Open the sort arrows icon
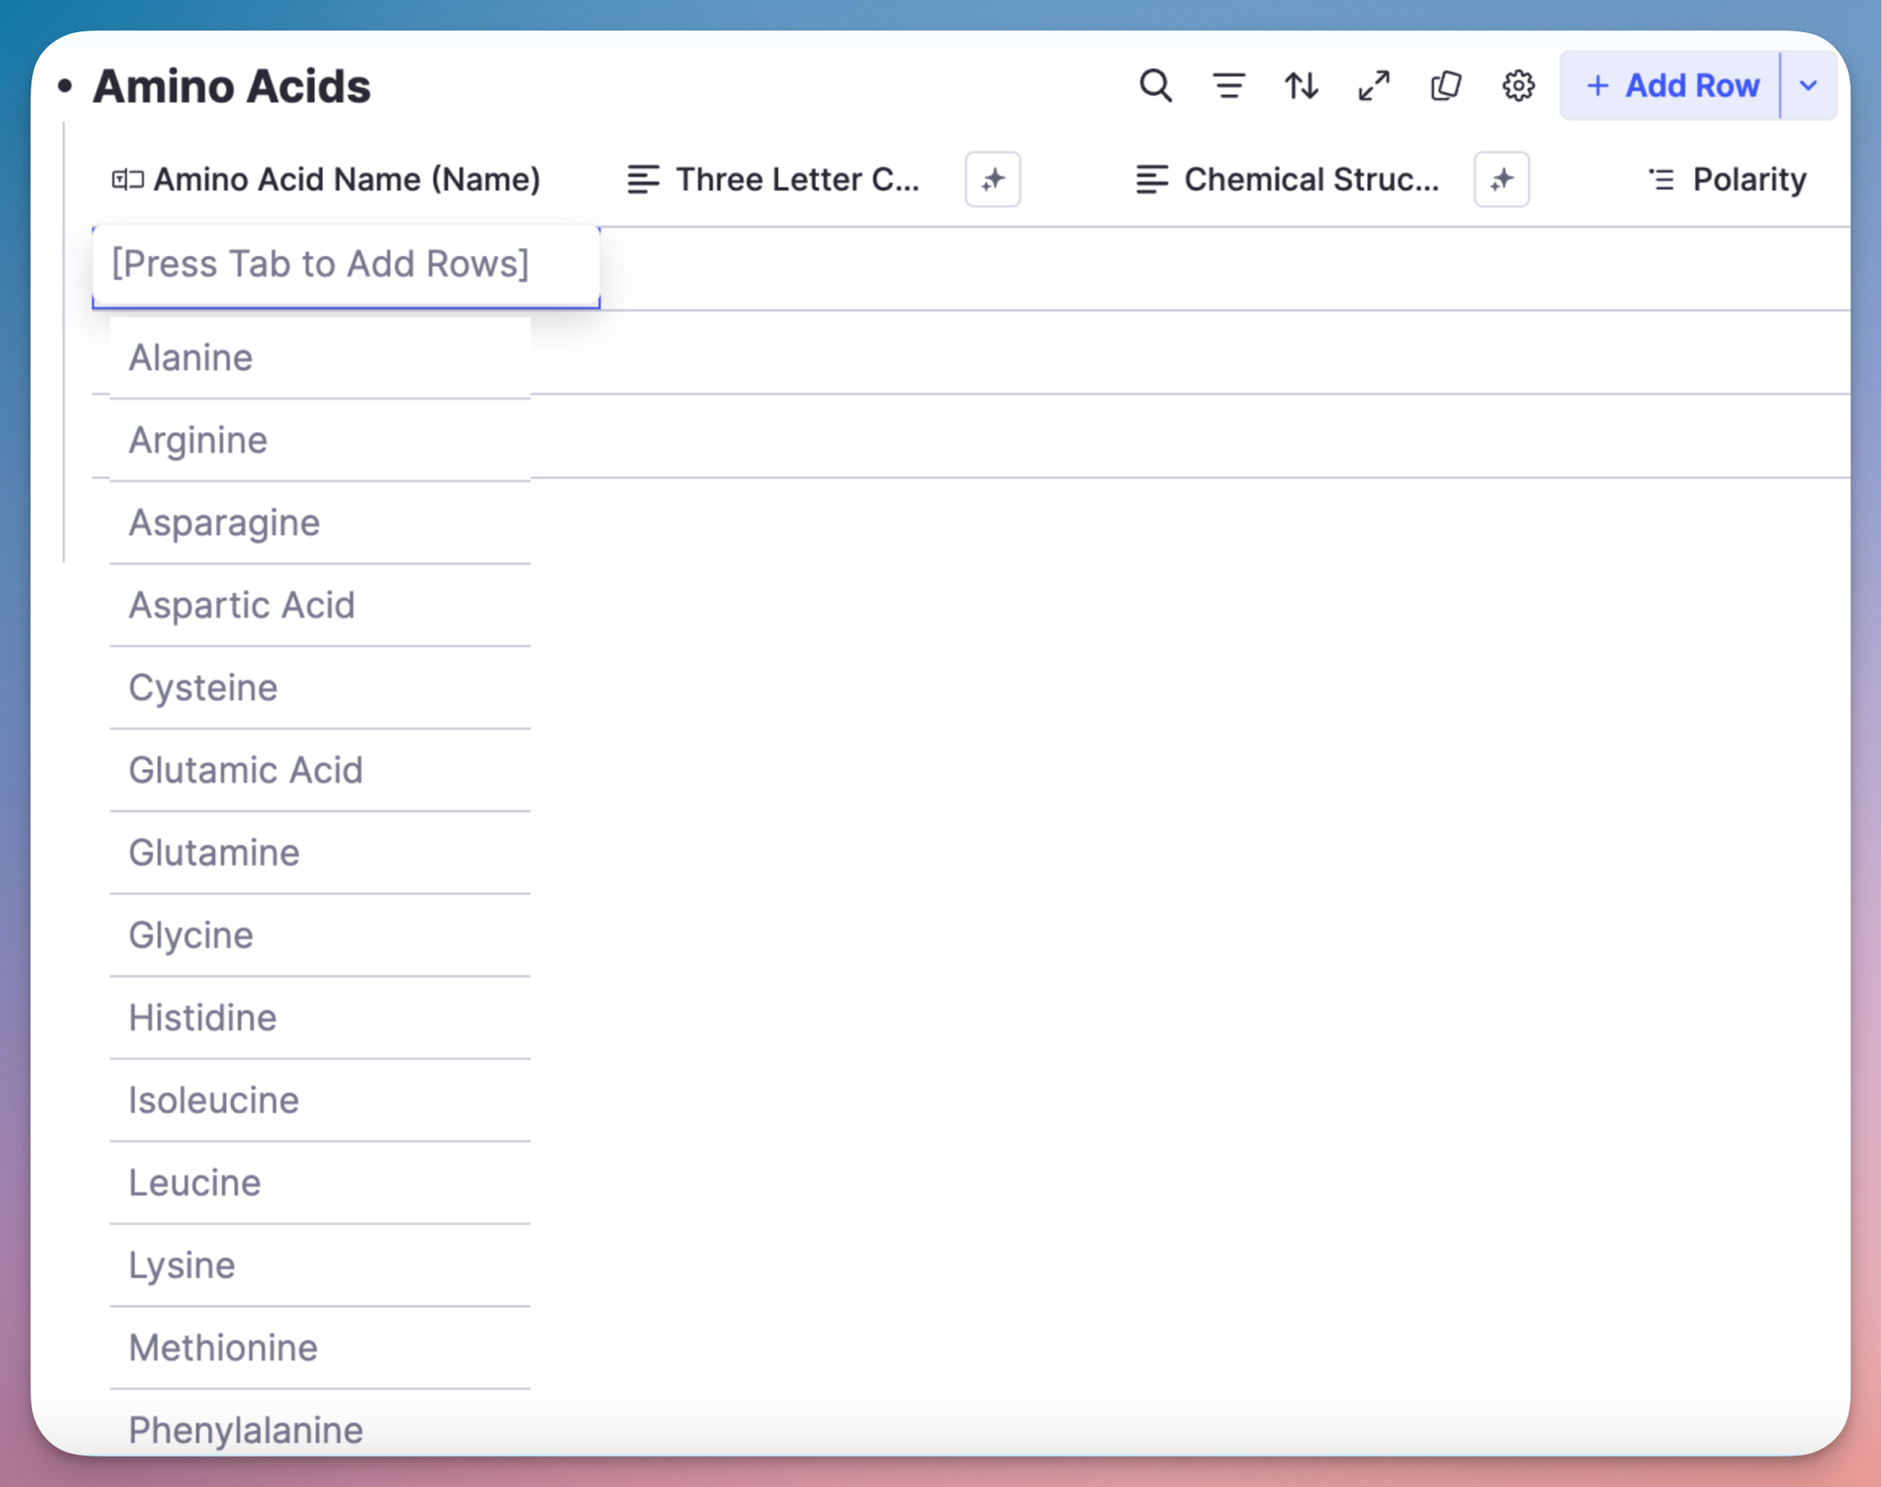 click(1301, 86)
